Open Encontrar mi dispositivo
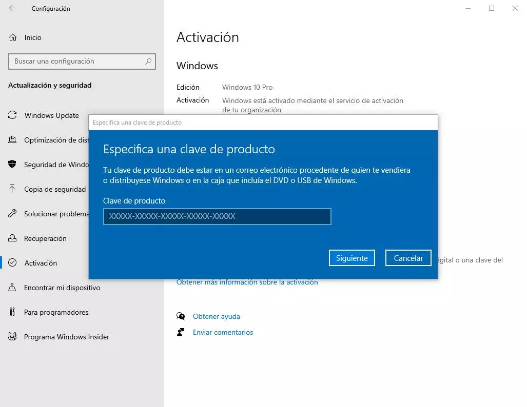The image size is (527, 407). [x=62, y=288]
